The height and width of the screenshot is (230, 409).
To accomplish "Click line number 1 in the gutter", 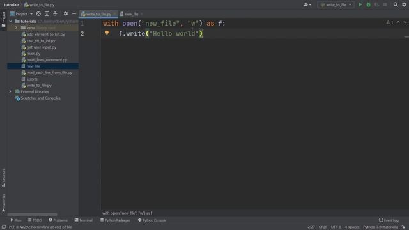I will [x=82, y=24].
